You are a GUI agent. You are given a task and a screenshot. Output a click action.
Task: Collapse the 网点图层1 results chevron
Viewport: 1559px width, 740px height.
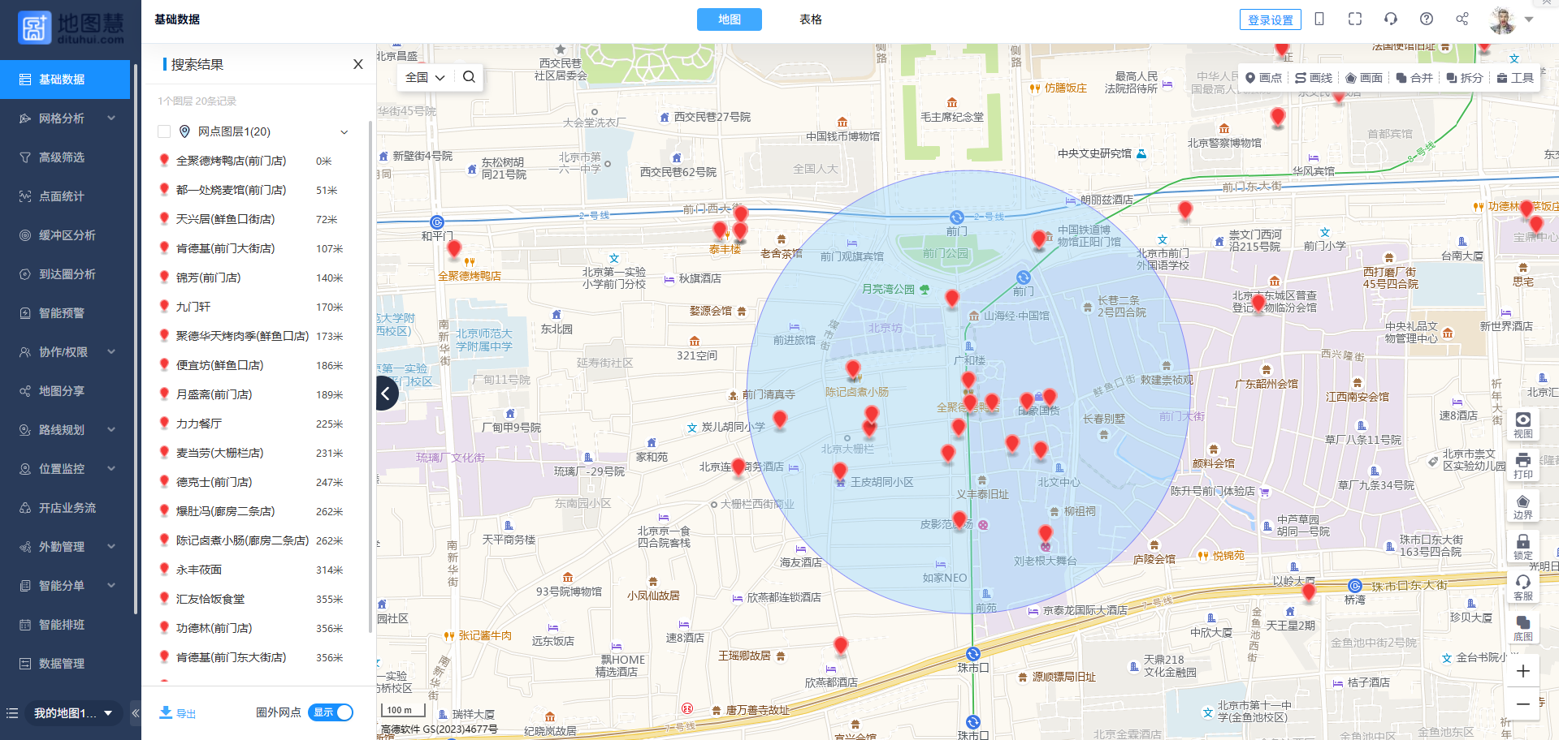coord(344,131)
